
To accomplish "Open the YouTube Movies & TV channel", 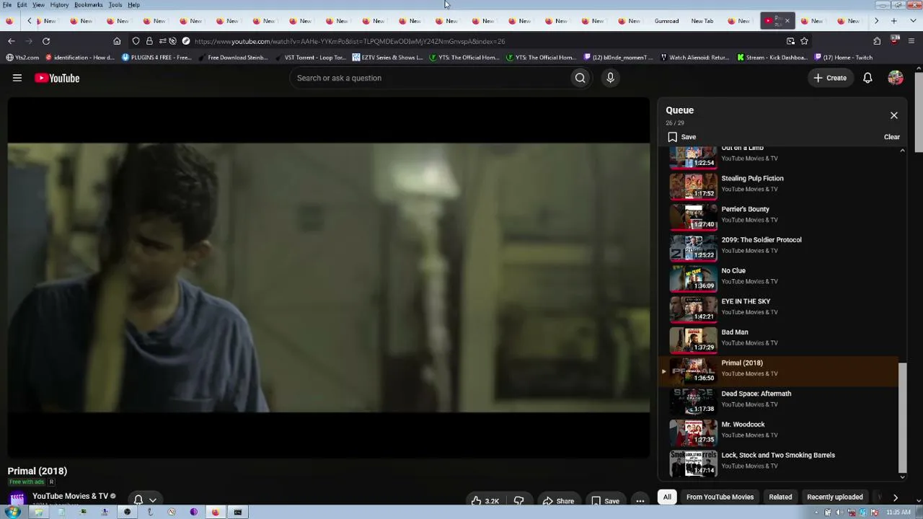I will 70,496.
